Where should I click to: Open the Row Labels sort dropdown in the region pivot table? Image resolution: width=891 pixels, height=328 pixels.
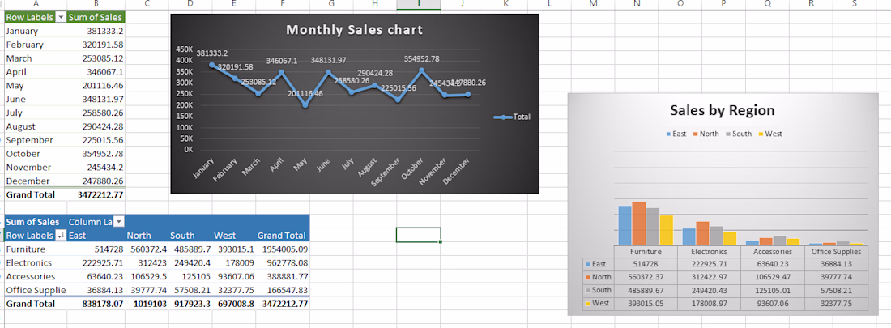click(62, 236)
